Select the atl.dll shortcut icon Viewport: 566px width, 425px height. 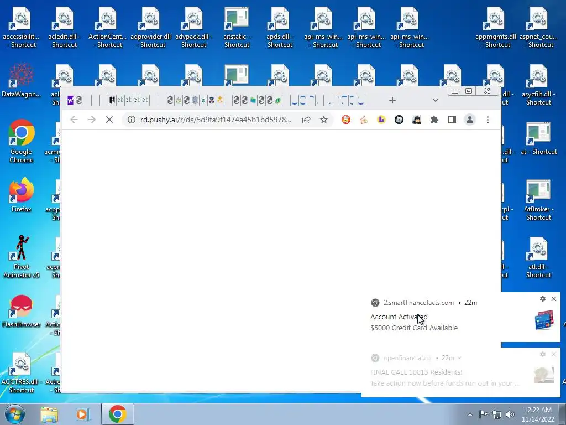[x=538, y=258]
